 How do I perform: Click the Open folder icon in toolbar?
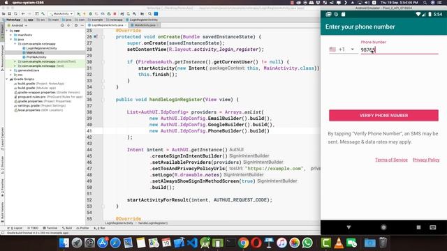(3, 14)
